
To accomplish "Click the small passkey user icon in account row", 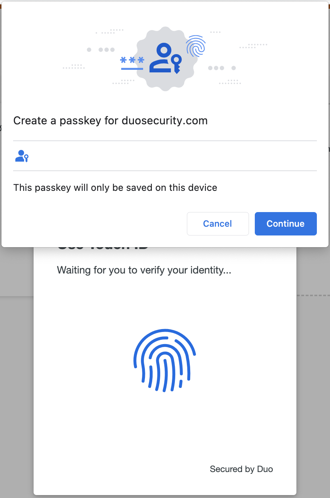I will pos(22,156).
